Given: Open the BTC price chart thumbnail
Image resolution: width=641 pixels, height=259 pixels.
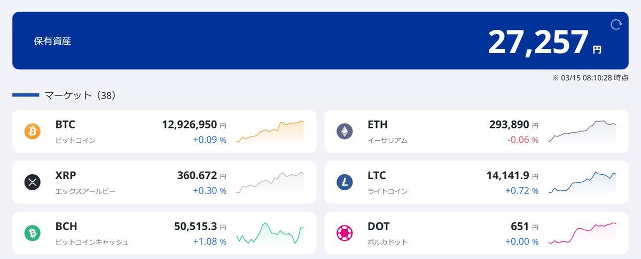Looking at the screenshot, I should click(270, 132).
